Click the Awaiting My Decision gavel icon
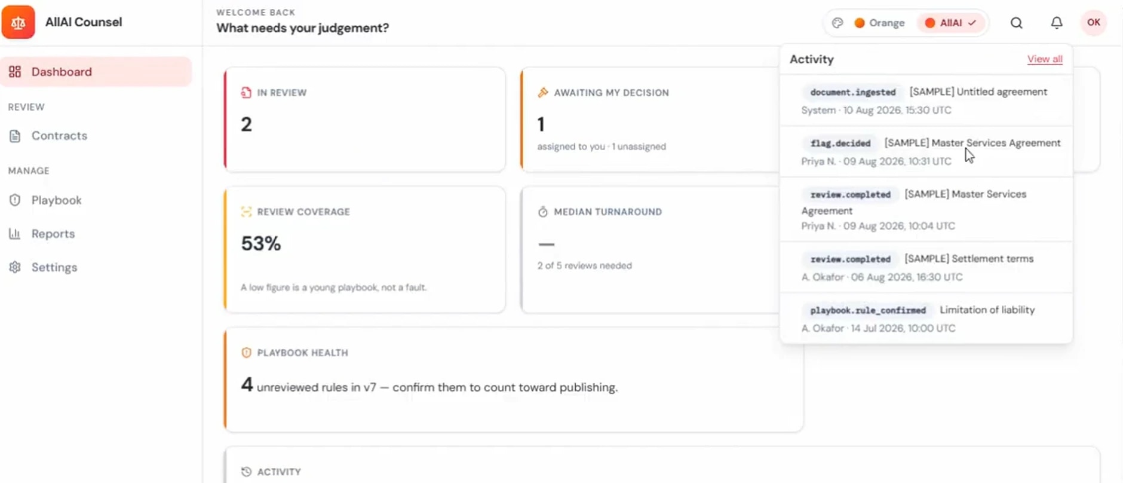Screen dimensions: 1123x483 [542, 93]
